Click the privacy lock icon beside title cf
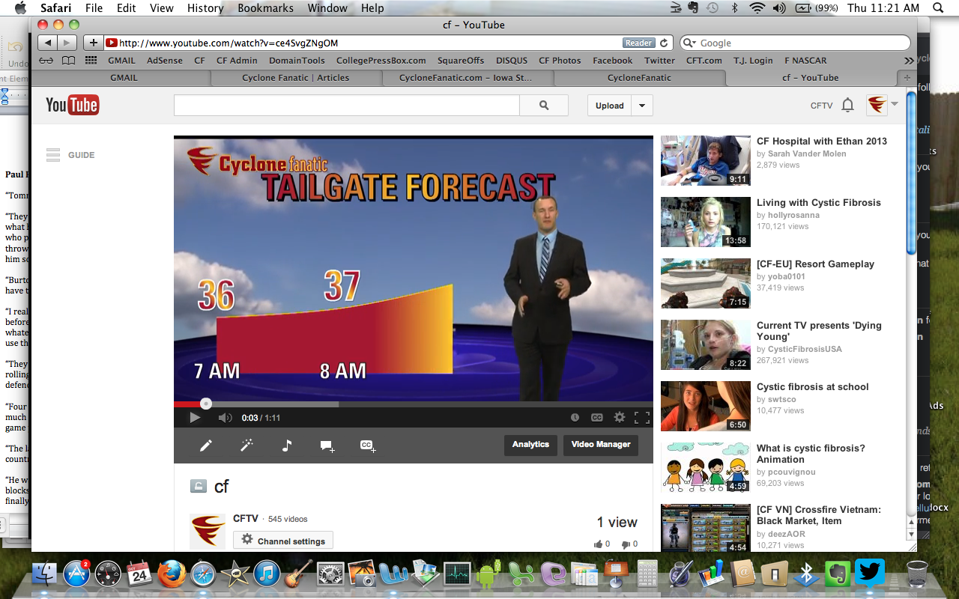959x599 pixels. point(198,486)
